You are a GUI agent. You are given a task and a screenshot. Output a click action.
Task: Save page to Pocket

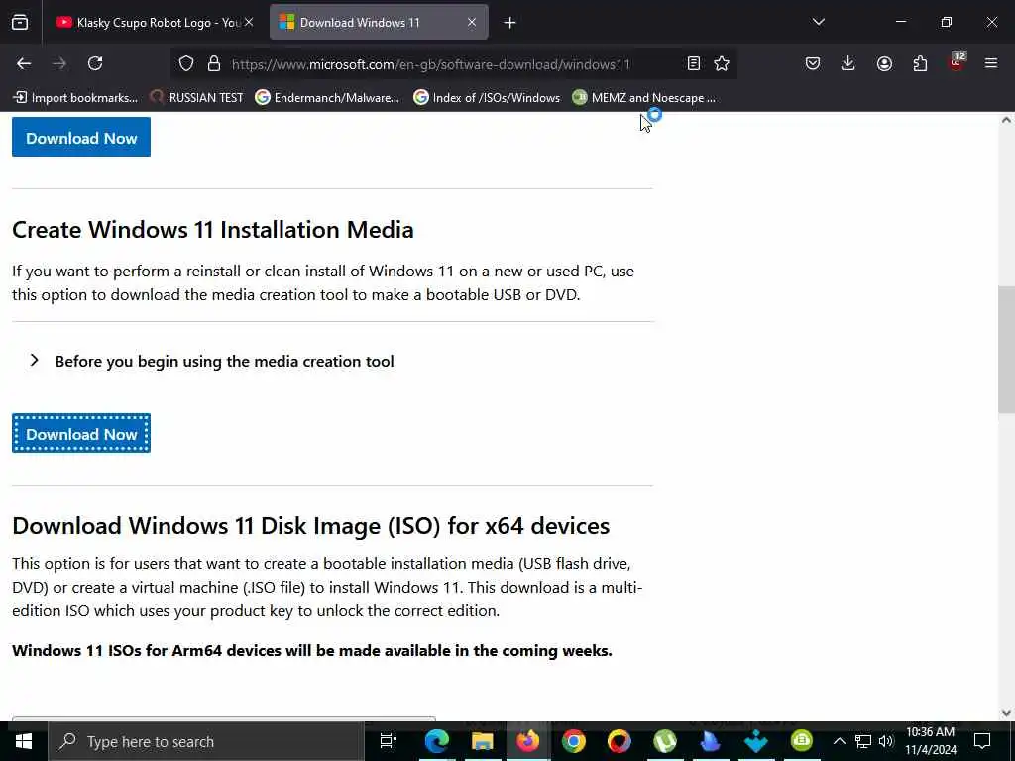tap(813, 63)
